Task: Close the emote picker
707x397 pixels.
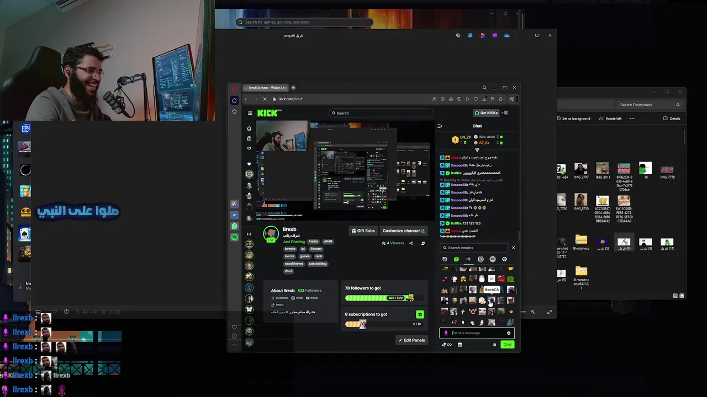Action: coord(513,248)
